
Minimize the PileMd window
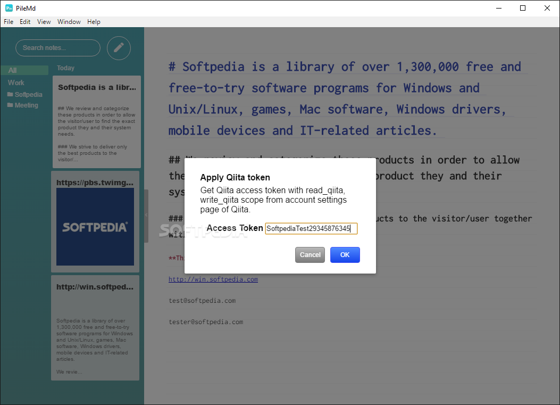point(499,8)
